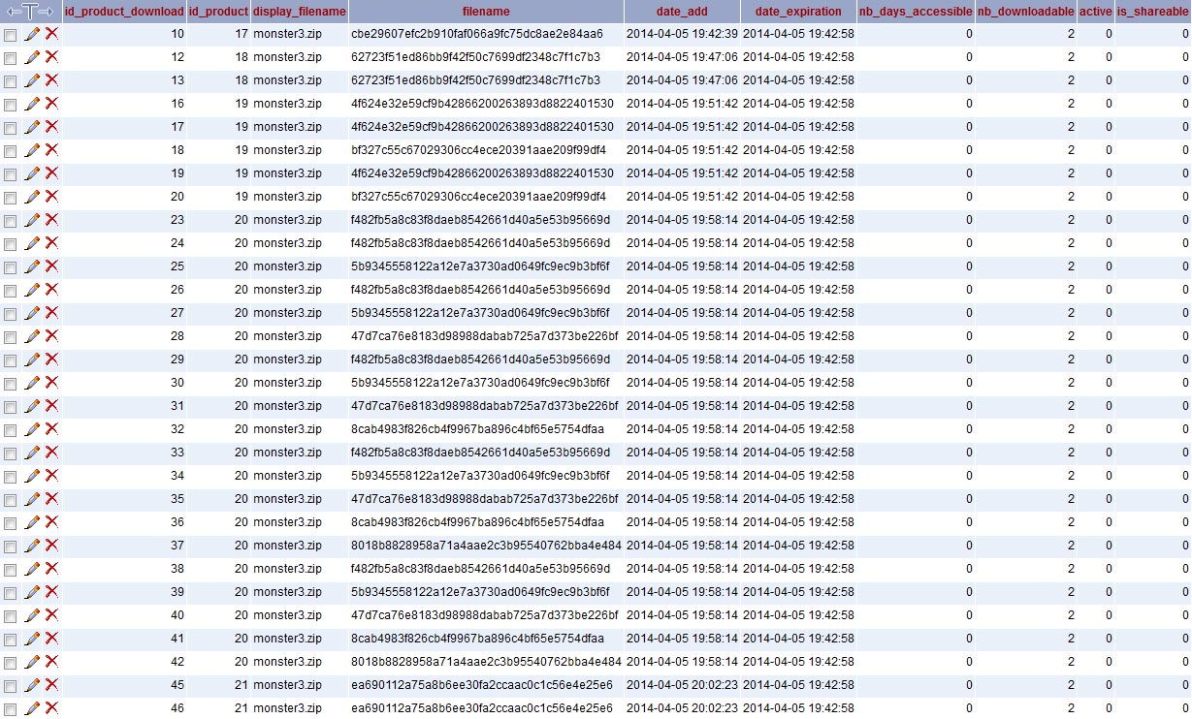Delete row with id_product_download 35

51,499
